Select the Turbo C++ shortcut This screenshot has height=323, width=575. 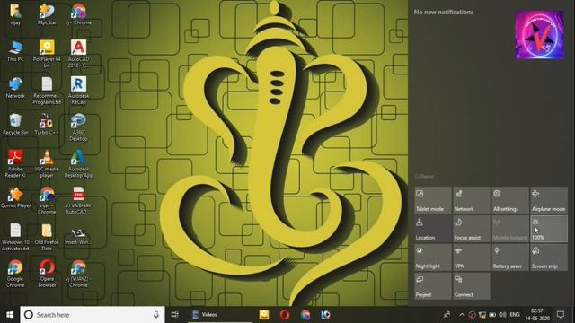(47, 124)
